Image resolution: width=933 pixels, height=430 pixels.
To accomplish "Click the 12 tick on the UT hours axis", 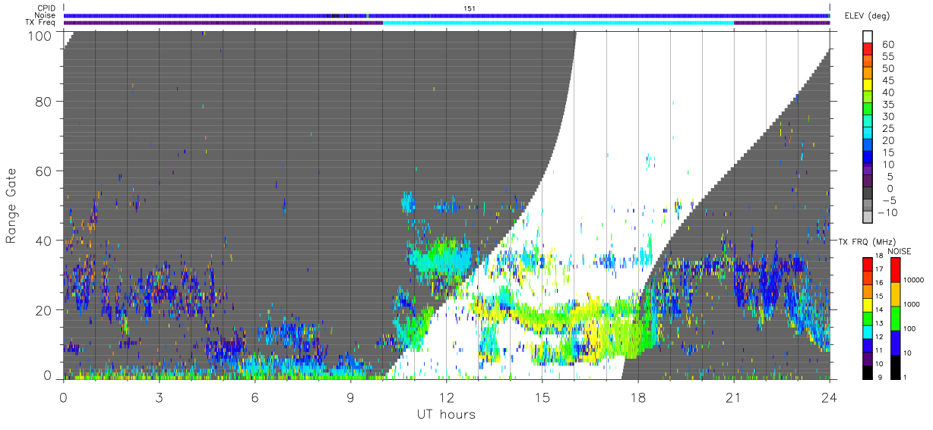I will pos(446,397).
